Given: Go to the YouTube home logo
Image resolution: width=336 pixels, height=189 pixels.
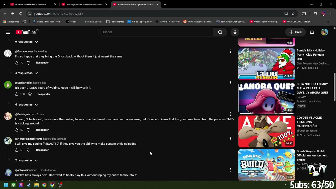Looking at the screenshot, I should pos(25,32).
